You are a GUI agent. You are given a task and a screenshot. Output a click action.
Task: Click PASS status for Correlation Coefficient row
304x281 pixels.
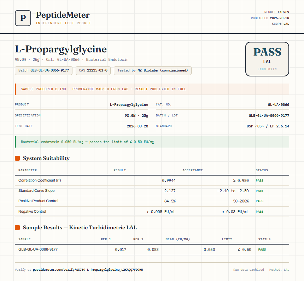tap(259, 180)
